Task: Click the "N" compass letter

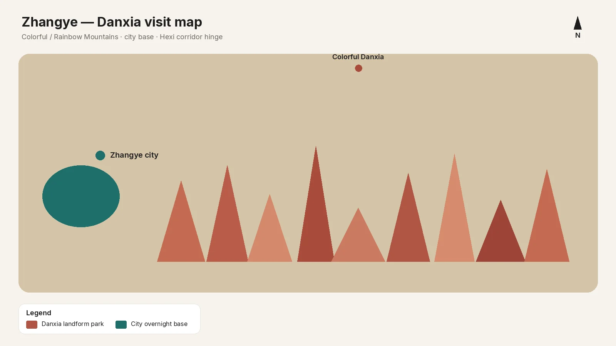Action: coord(577,35)
